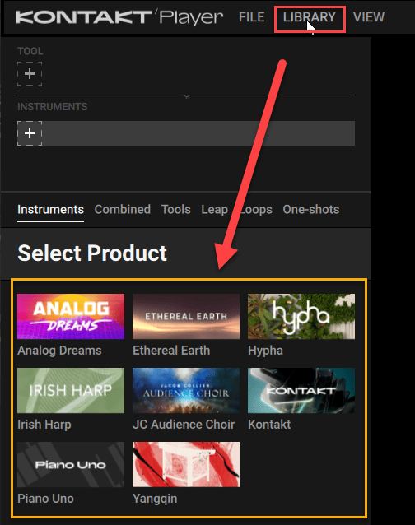
Task: Switch to the Instruments tab
Action: coord(50,210)
